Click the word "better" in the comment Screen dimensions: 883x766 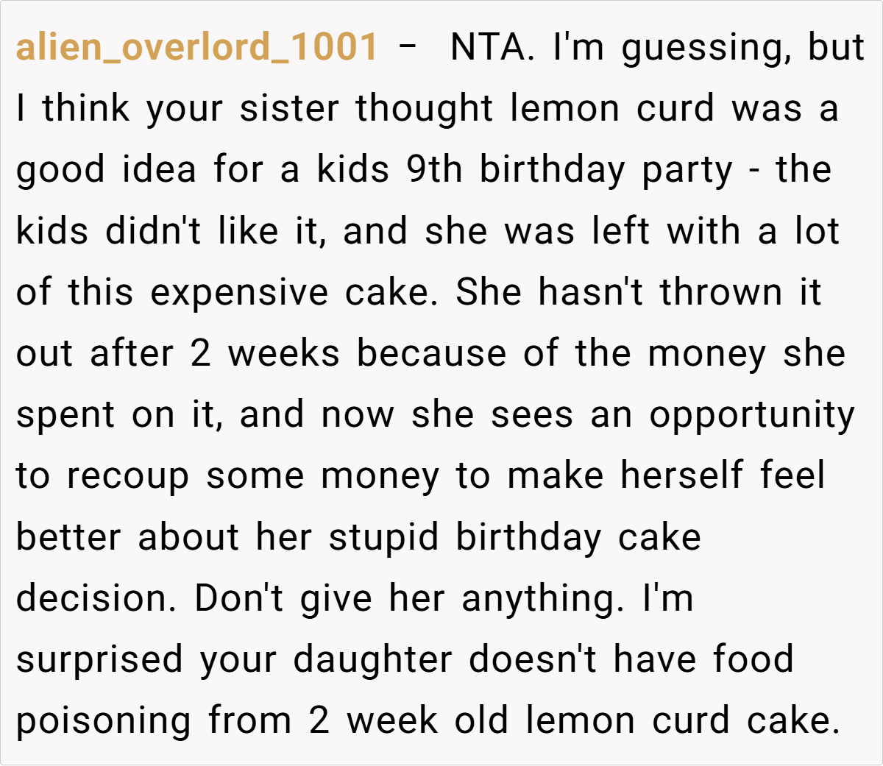(x=68, y=537)
